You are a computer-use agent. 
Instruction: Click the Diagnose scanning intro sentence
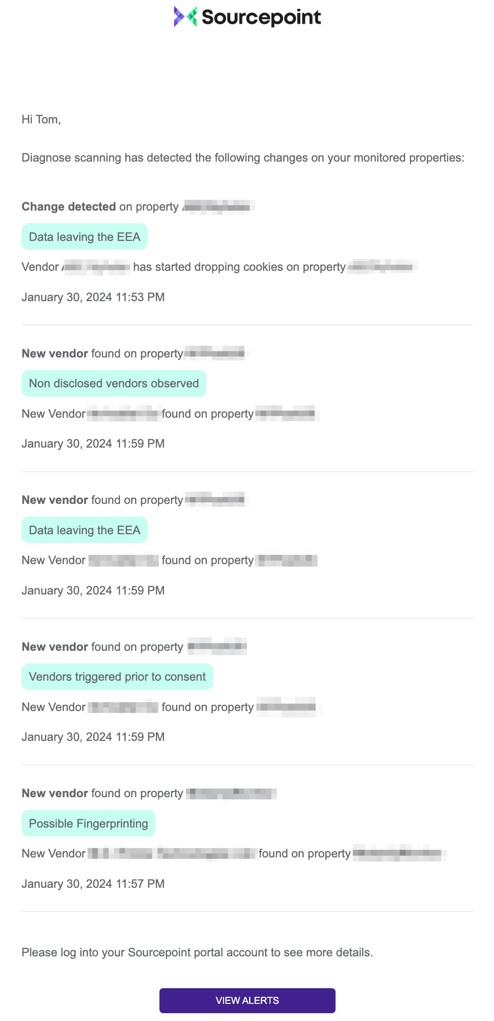click(x=243, y=158)
